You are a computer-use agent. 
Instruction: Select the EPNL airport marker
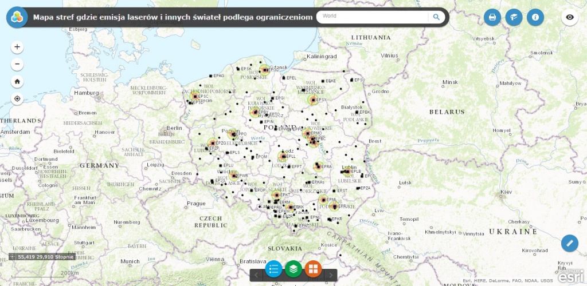point(307,217)
